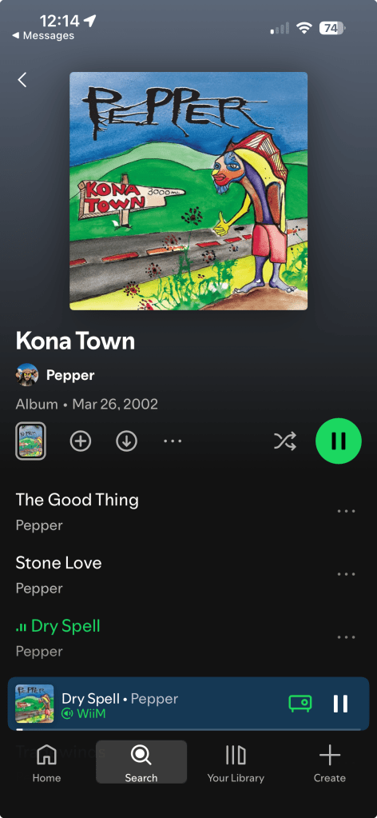
Task: Open the Create tab
Action: pos(330,764)
